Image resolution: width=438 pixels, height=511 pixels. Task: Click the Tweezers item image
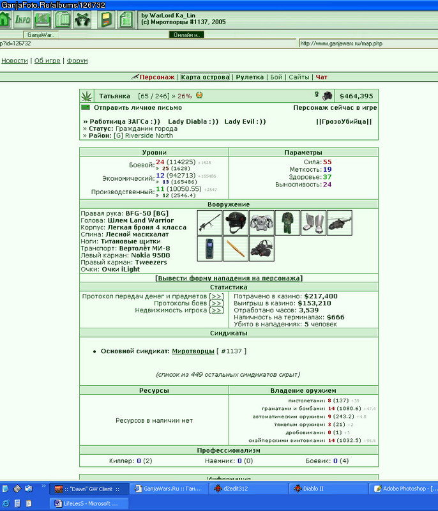[x=236, y=249]
